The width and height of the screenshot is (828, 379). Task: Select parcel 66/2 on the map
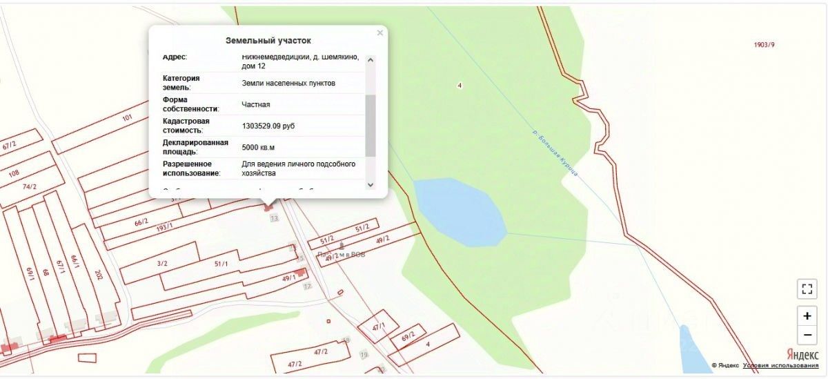[x=141, y=222]
